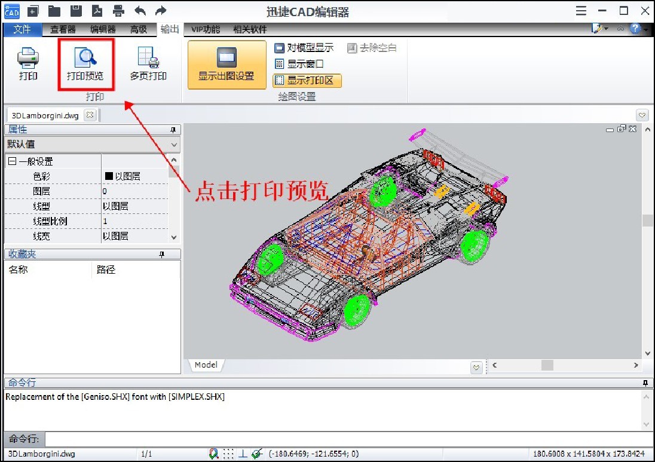Screen dimensions: 655x462
Task: Restore the drawing viewport window
Action: coord(622,128)
